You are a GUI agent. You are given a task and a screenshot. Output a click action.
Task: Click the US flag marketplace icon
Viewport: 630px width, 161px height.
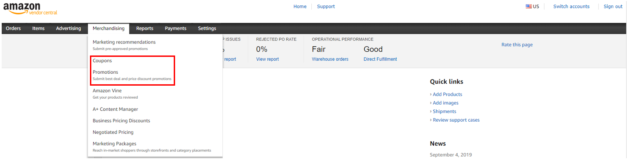click(x=529, y=7)
